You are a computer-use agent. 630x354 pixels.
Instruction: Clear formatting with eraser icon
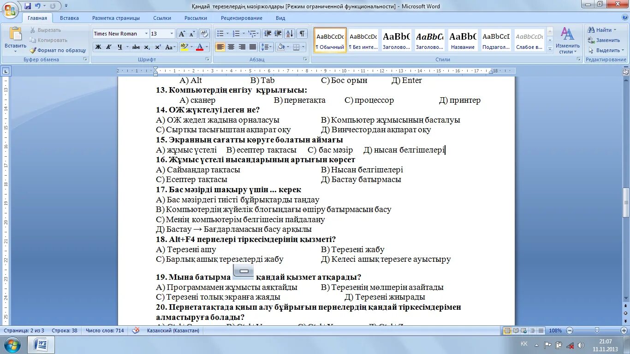[x=205, y=34]
